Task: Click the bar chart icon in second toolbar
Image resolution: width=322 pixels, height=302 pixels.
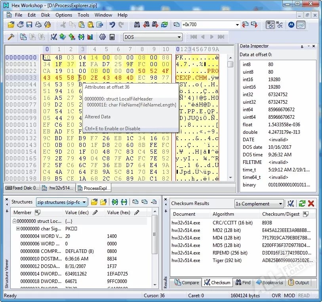Action: coord(90,37)
